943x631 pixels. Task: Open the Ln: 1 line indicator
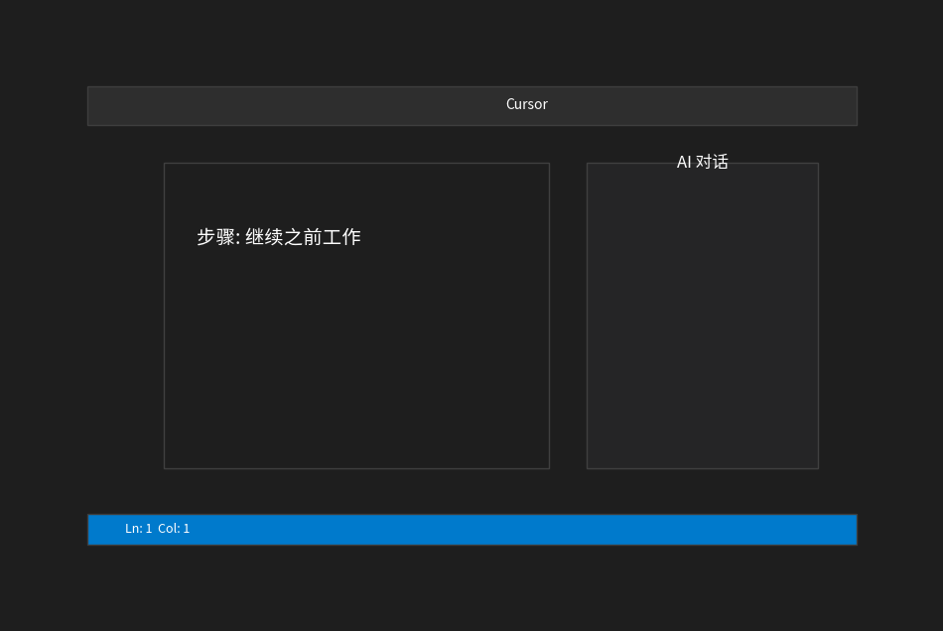pos(138,528)
